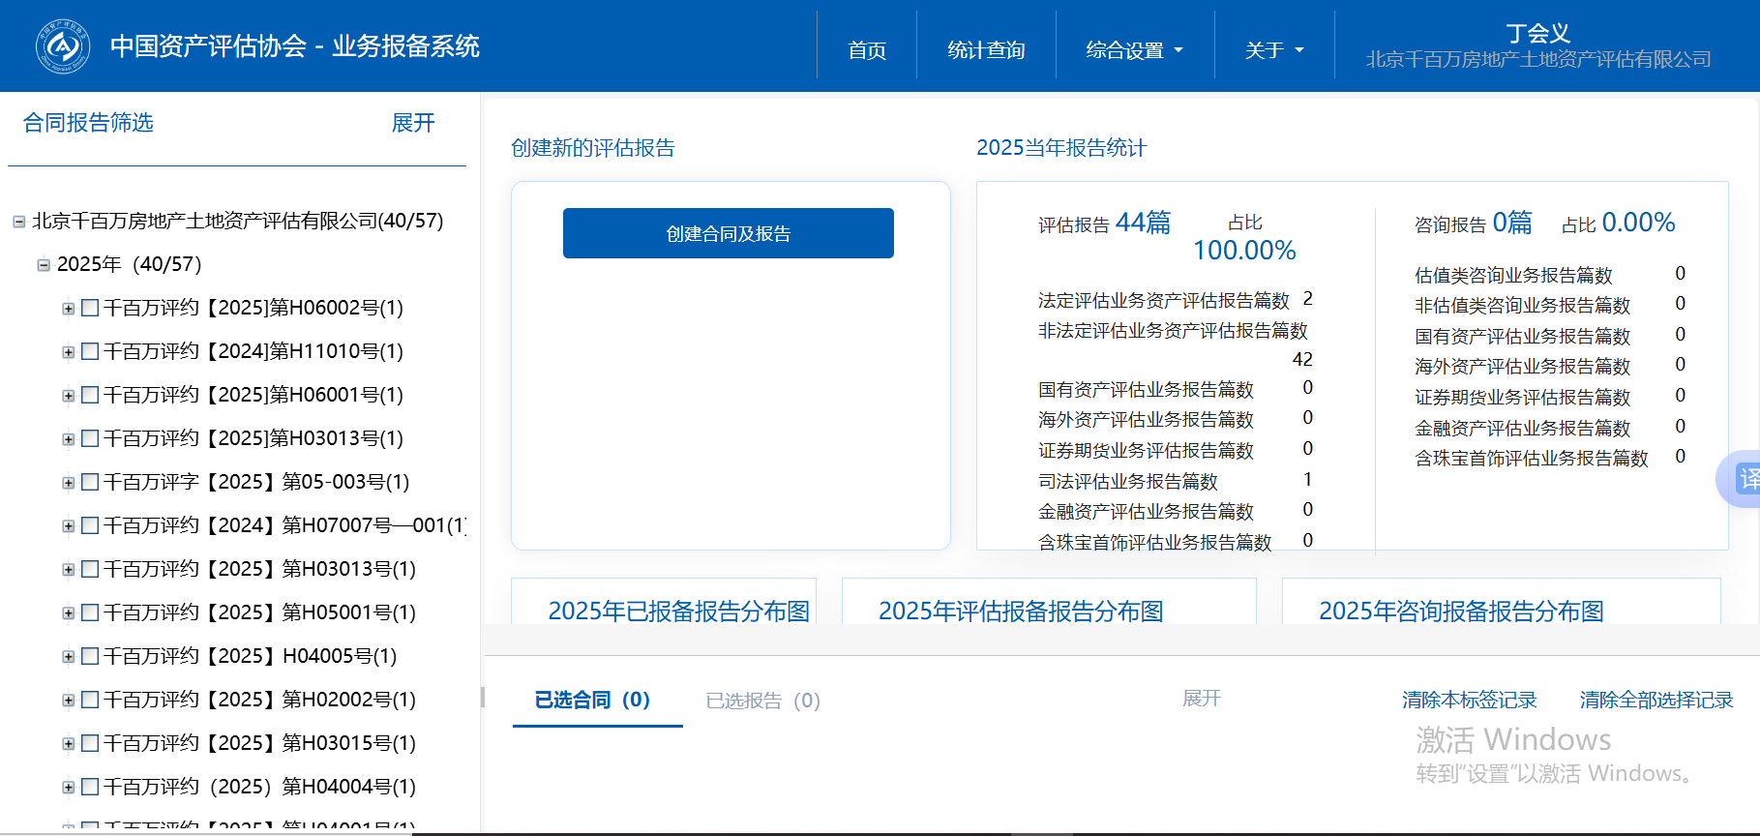Open 统计查询 in the top menu
1760x836 pixels.
click(986, 50)
